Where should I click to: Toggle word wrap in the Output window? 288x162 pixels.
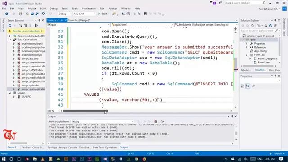click(162, 121)
